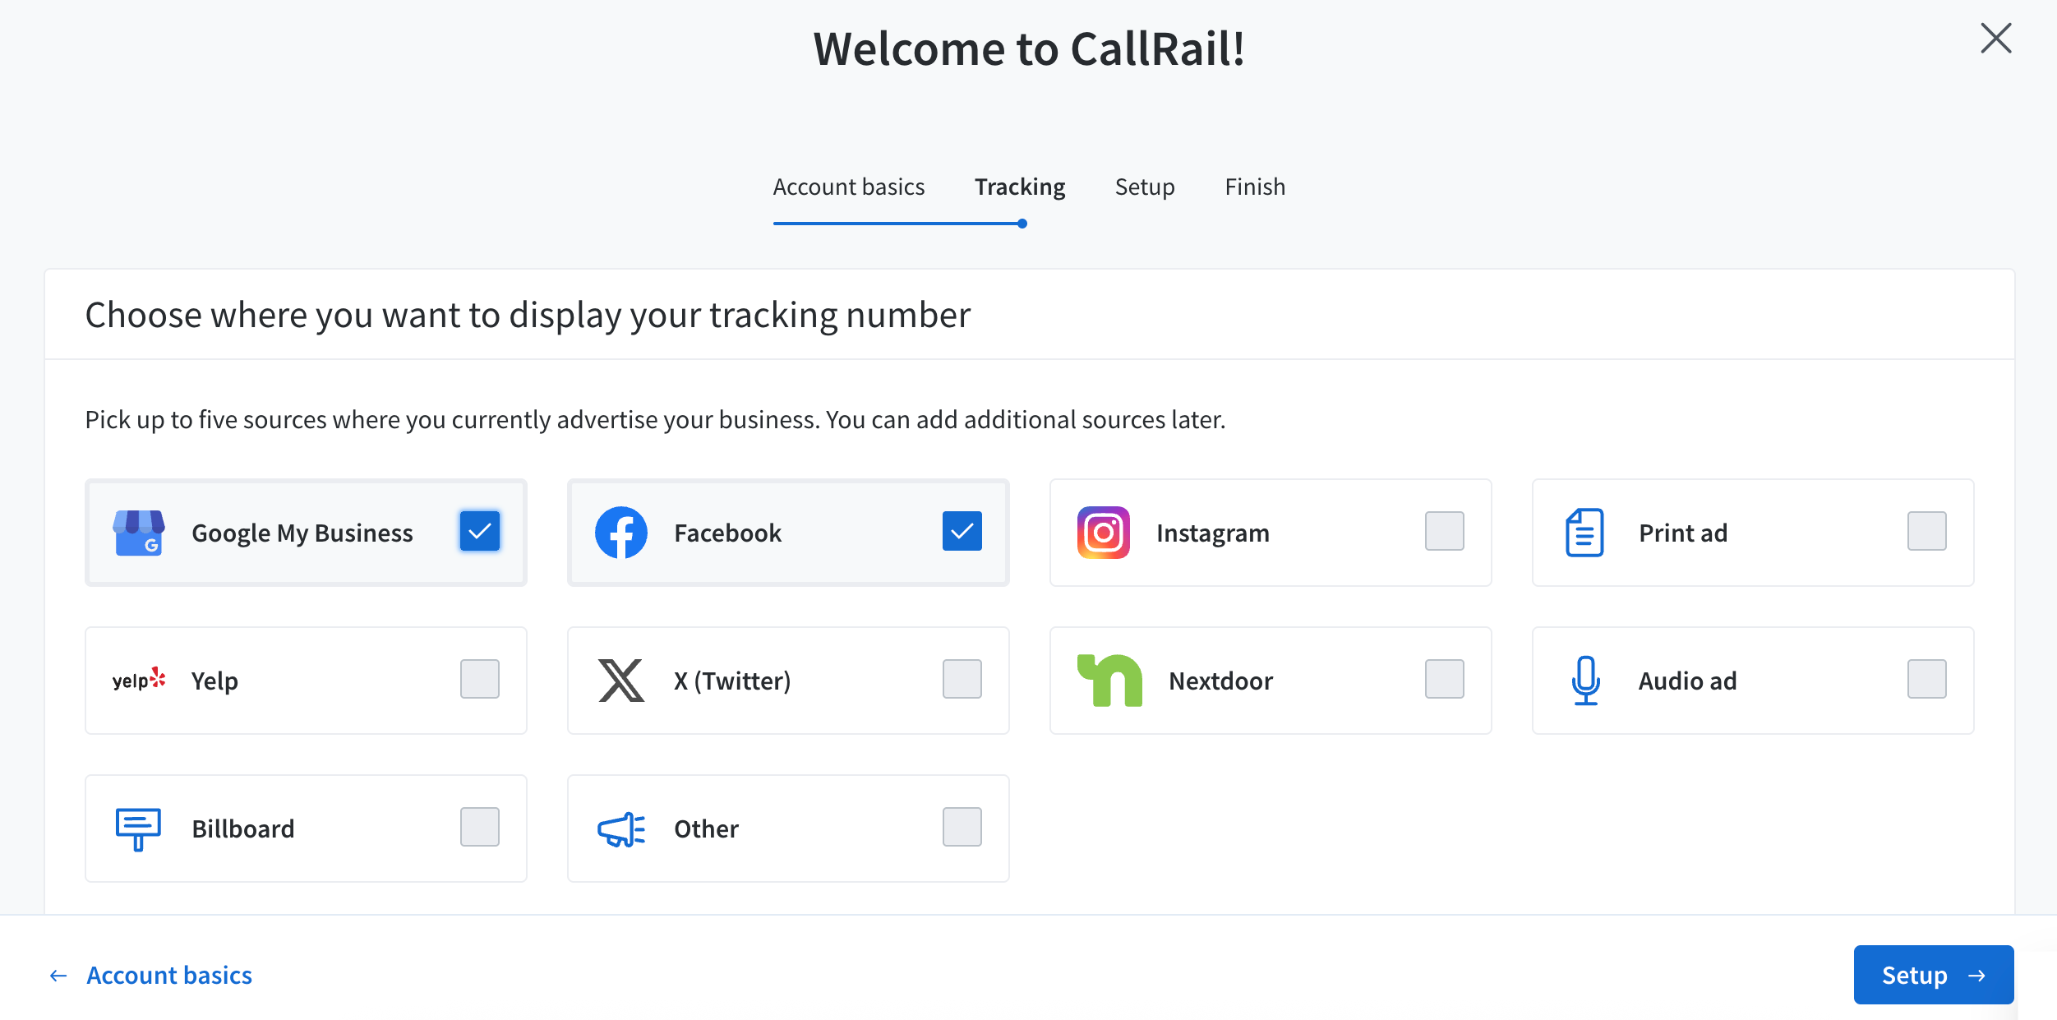Click the Audio ad microphone icon

1584,680
